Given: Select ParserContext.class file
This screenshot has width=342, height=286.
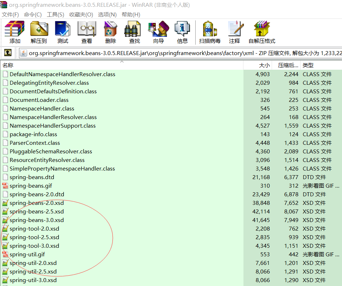Looking at the screenshot, I should (x=35, y=143).
